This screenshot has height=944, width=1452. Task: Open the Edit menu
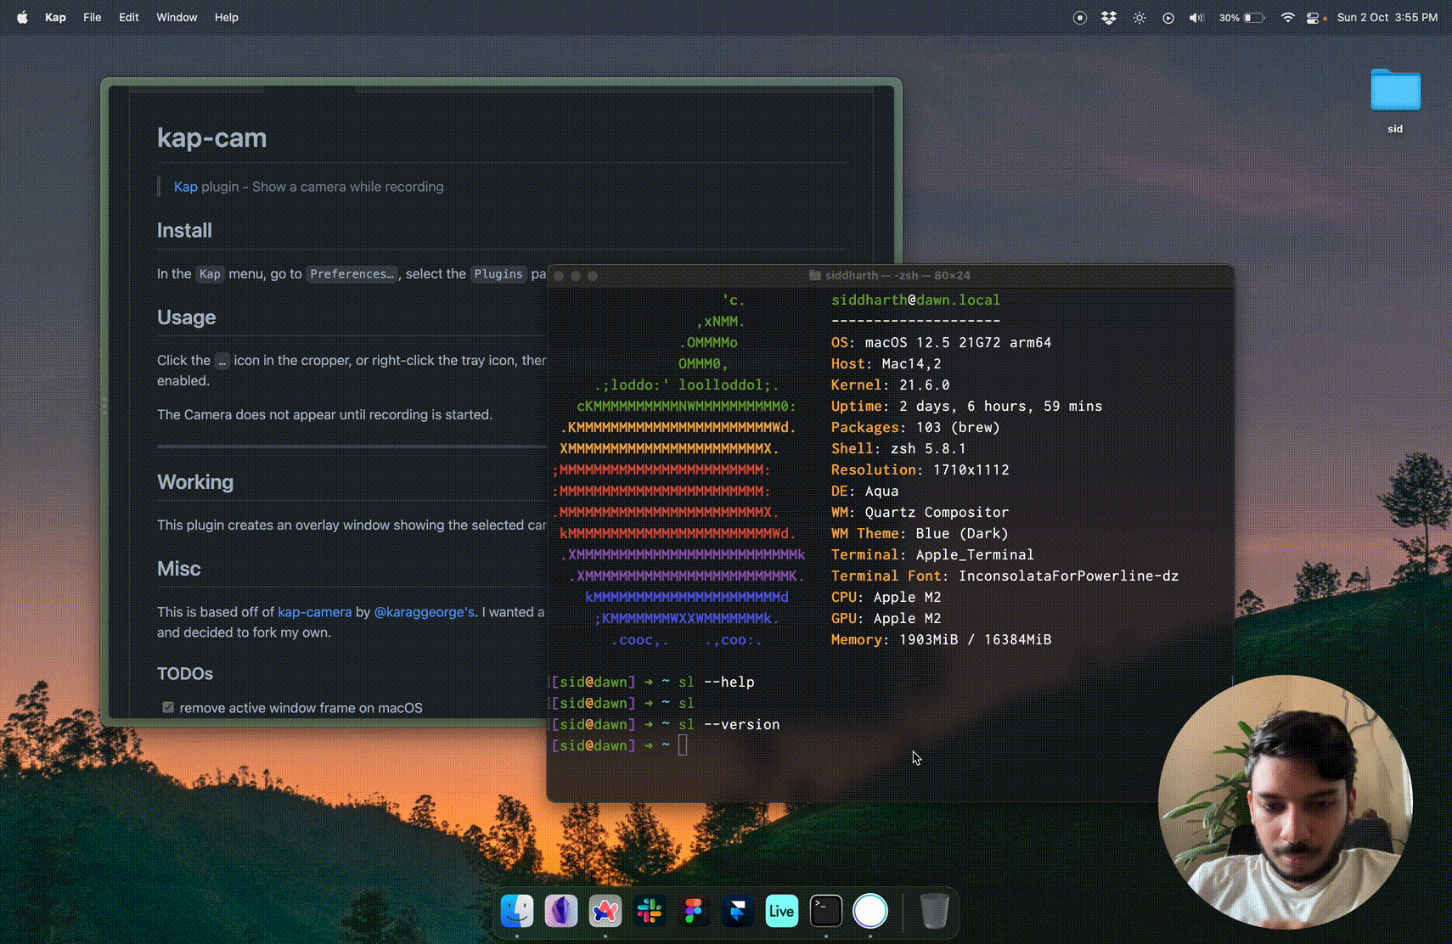129,17
